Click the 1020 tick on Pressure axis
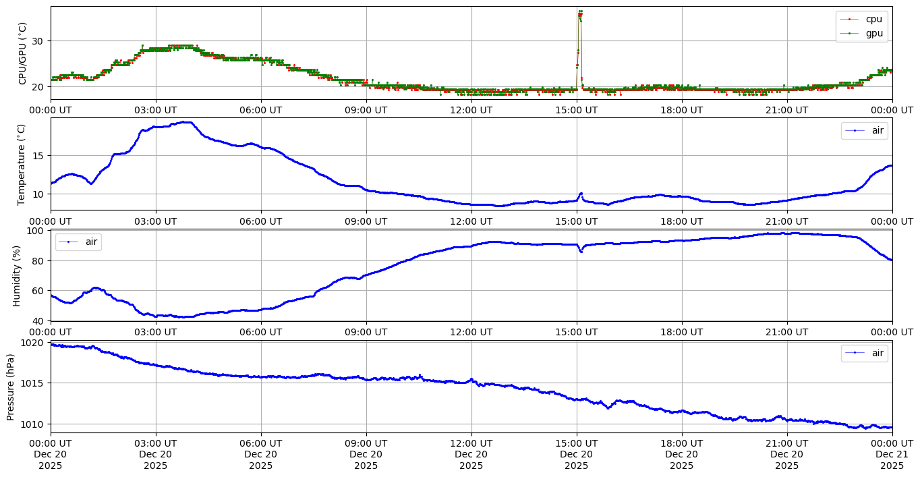Viewport: 920px width, 477px height. point(33,343)
